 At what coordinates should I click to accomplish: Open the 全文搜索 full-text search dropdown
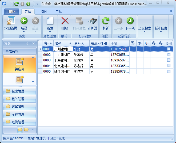145,29
